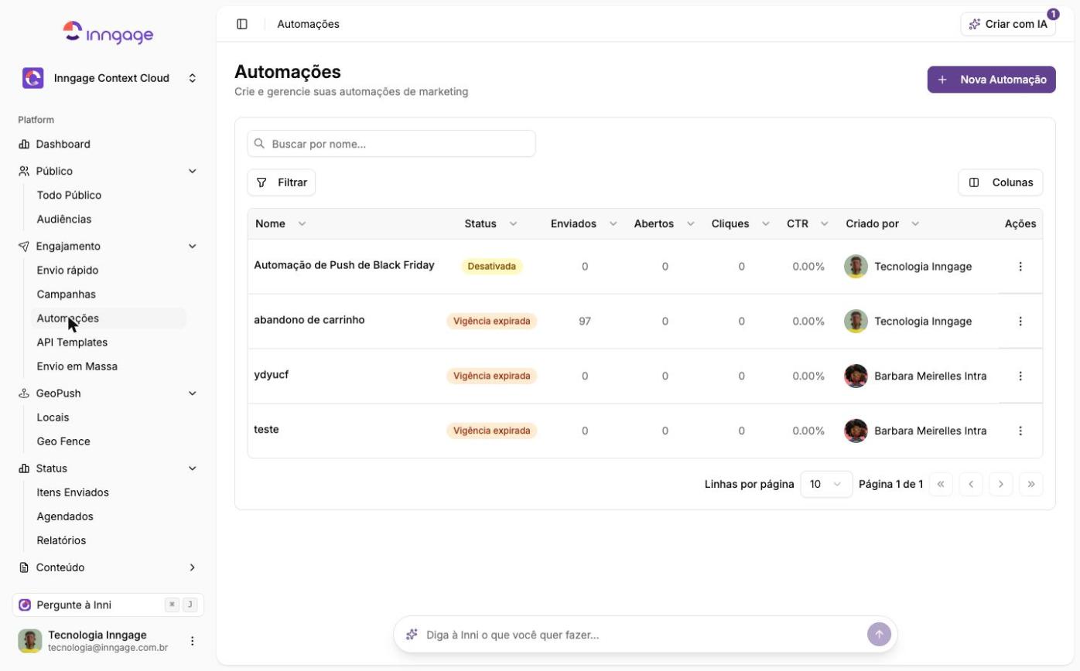Go to the previous page
The width and height of the screenshot is (1080, 671).
point(971,484)
